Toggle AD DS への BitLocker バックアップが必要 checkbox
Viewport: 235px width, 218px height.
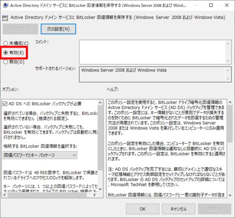5,104
